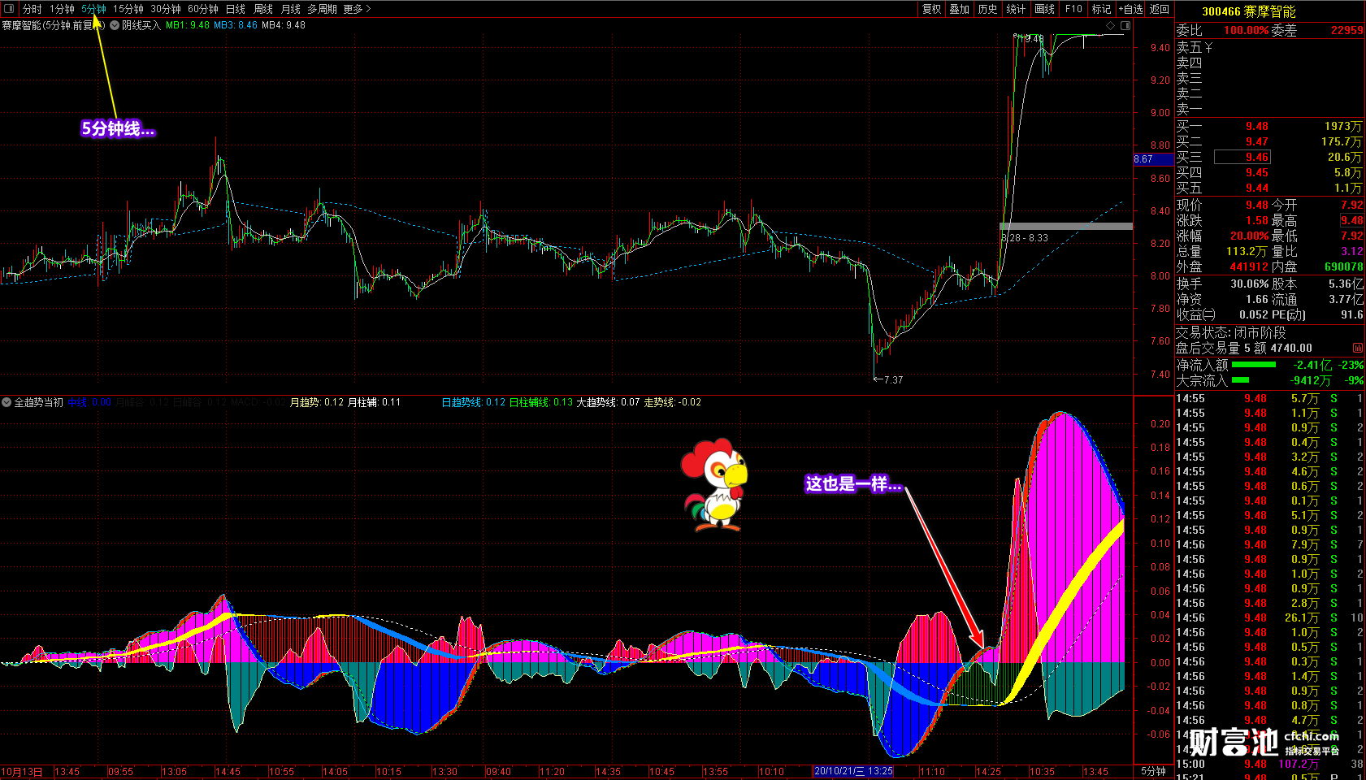Expand the 更多 more periods menu
The height and width of the screenshot is (780, 1366).
pos(357,9)
